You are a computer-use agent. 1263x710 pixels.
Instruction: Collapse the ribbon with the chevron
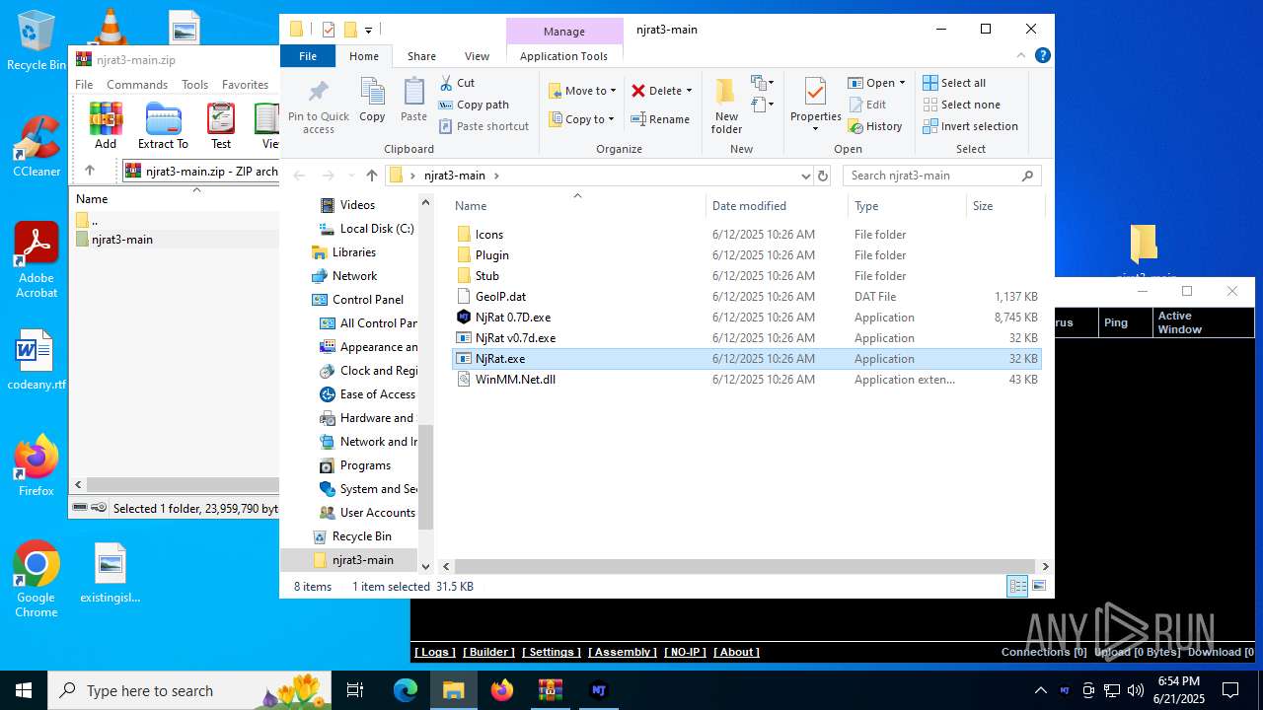1023,56
